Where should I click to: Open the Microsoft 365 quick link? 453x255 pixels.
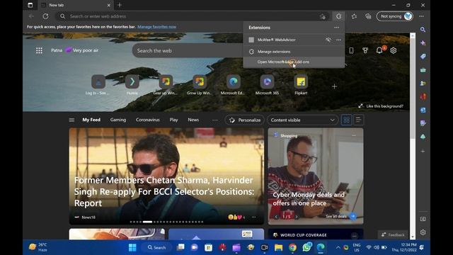click(x=267, y=85)
